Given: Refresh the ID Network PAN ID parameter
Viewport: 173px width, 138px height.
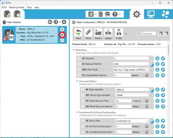Looking at the screenshot, I should (x=157, y=64).
